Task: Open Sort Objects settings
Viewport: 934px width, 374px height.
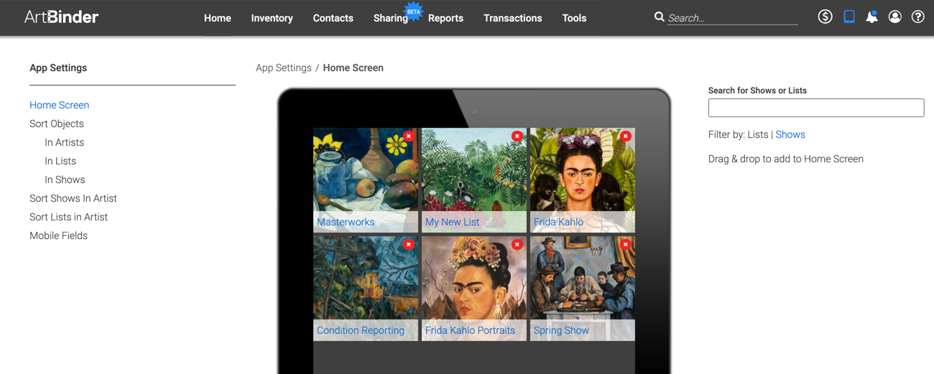Action: 57,123
